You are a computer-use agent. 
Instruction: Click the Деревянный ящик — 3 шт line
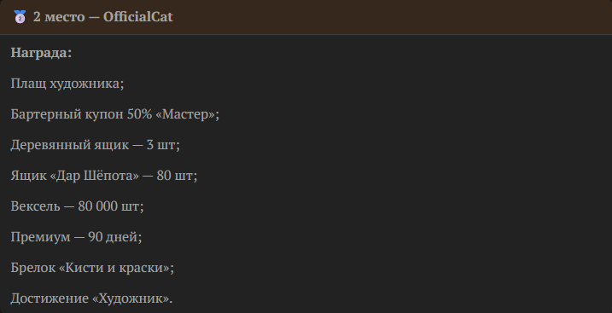point(96,145)
